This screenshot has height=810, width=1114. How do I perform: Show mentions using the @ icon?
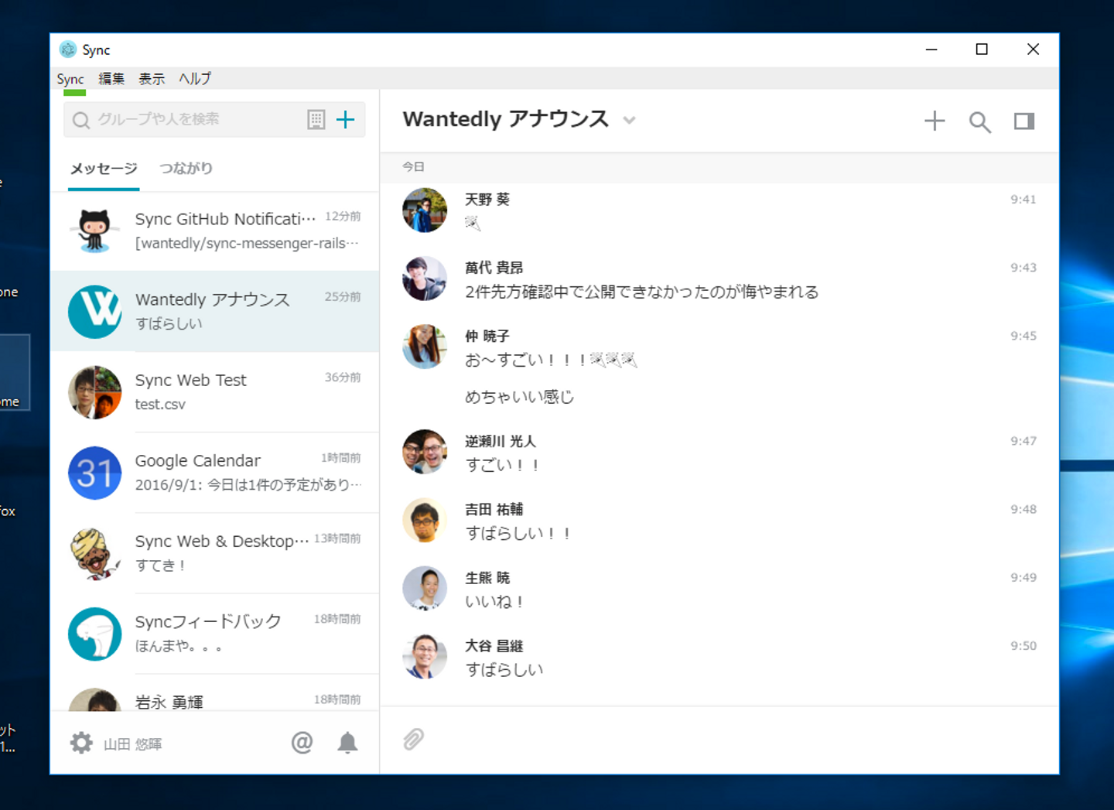[302, 743]
